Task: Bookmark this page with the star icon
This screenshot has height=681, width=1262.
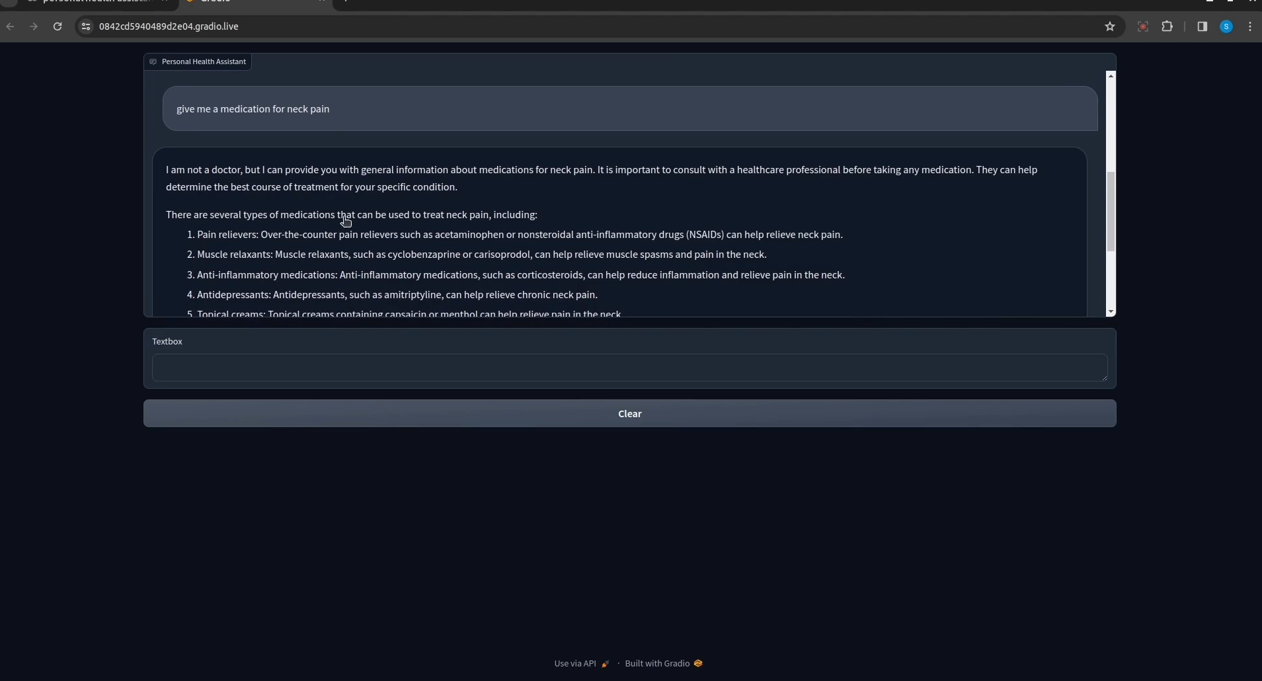Action: click(1110, 26)
